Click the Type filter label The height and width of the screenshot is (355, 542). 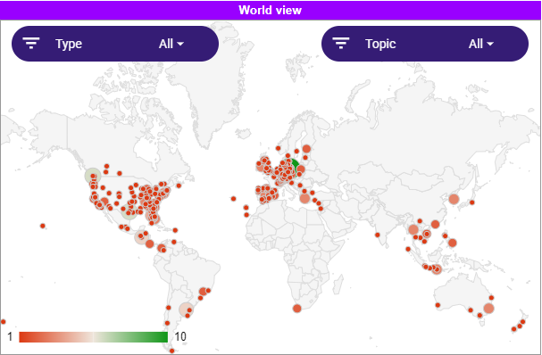(69, 44)
